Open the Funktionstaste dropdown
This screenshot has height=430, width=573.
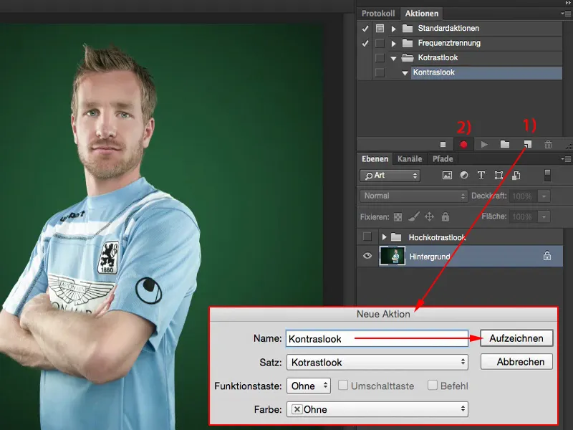coord(309,386)
